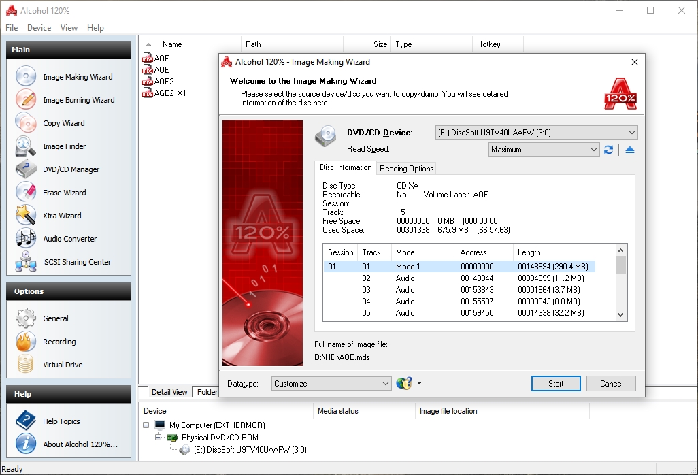Open the Image Finder icon
This screenshot has height=475, width=698.
pyautogui.click(x=26, y=146)
